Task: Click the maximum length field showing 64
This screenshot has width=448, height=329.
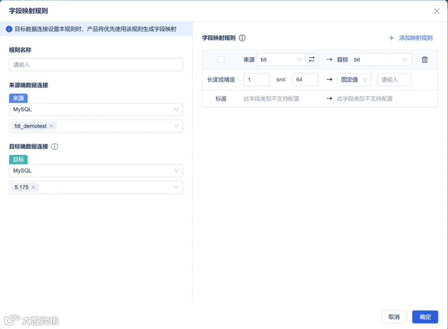Action: click(305, 80)
